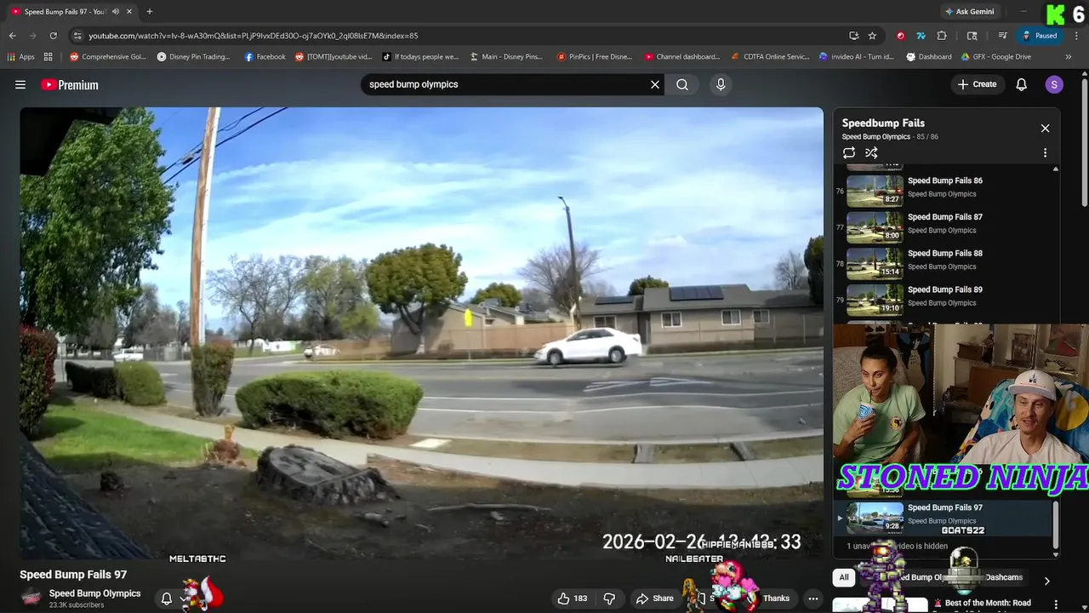This screenshot has width=1089, height=613.
Task: Open Speed Bump Olympics channel name link
Action: click(x=94, y=593)
